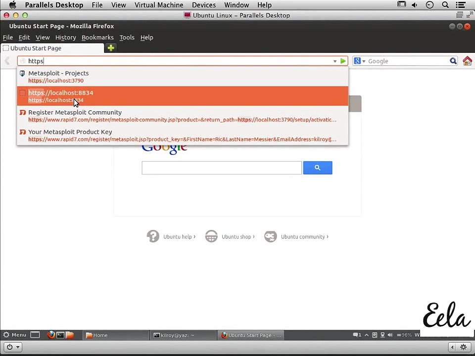Open Parallels Desktop File menu
Image resolution: width=475 pixels, height=356 pixels.
[97, 5]
